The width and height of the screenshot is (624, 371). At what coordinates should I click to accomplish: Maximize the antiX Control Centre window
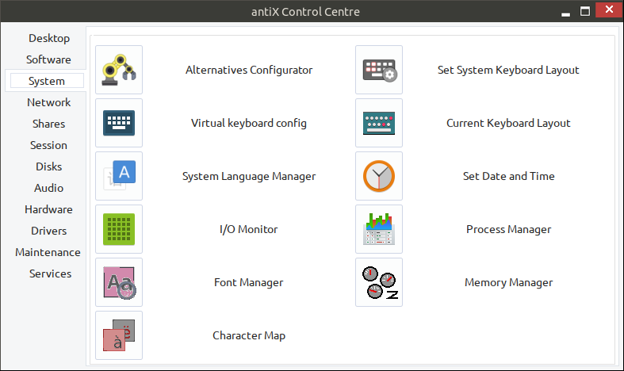[585, 11]
